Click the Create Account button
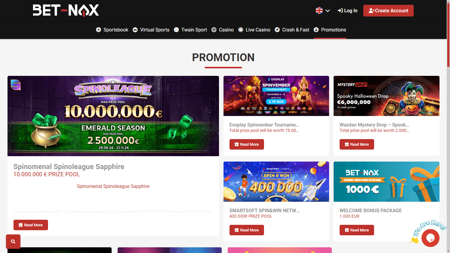 coord(388,10)
